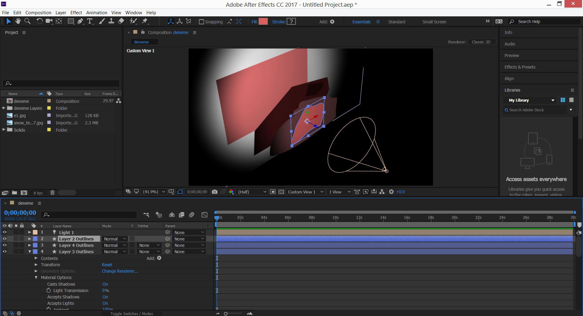Open the Fill color swatch
Viewport: 583px width, 316px height.
pyautogui.click(x=263, y=22)
